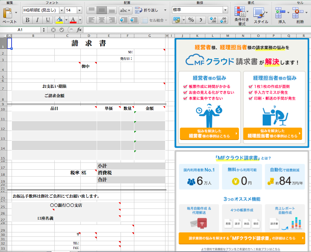Toggle Italic formatting
The image size is (311, 252).
point(37,20)
